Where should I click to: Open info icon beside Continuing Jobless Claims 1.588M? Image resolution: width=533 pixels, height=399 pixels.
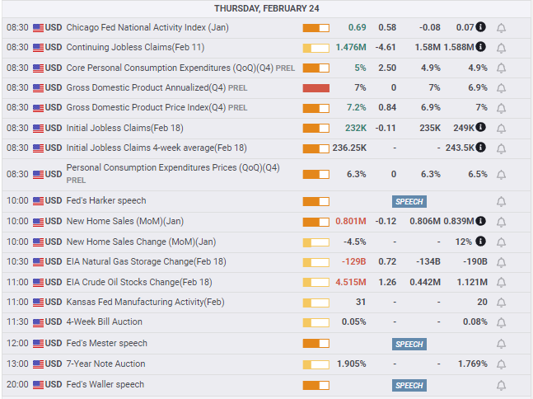tap(480, 47)
